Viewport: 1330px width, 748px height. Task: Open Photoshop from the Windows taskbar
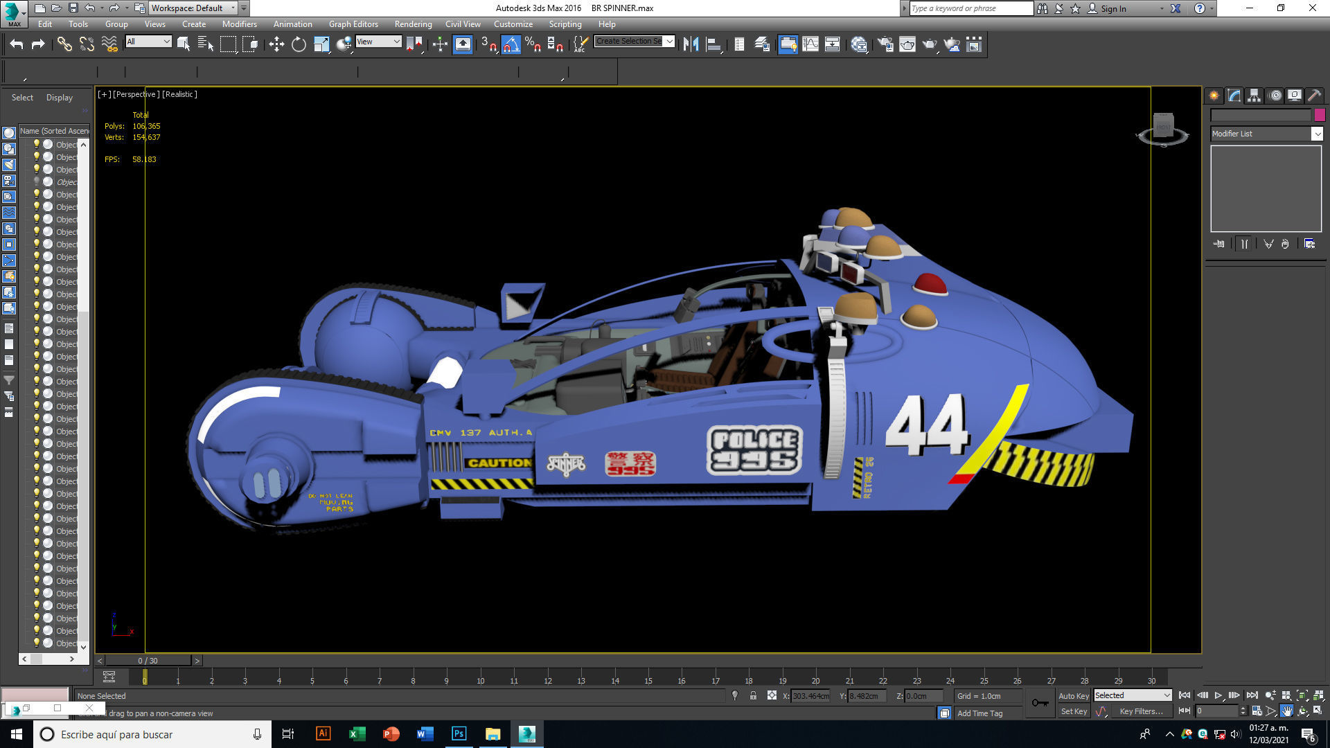click(x=459, y=734)
